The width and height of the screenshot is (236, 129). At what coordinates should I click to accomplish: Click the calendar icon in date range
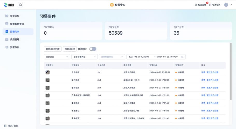coord(182,57)
